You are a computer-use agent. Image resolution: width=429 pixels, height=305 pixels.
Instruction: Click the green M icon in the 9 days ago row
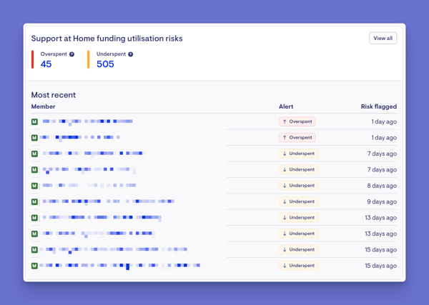pos(34,201)
